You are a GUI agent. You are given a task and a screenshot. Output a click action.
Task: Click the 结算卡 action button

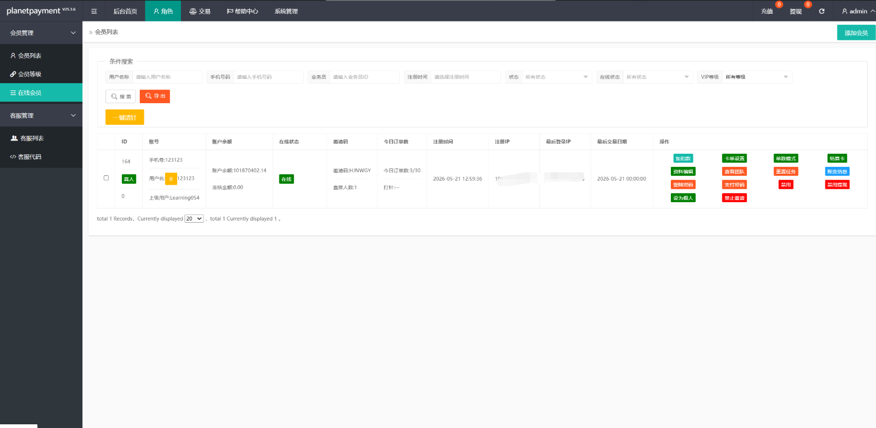837,158
